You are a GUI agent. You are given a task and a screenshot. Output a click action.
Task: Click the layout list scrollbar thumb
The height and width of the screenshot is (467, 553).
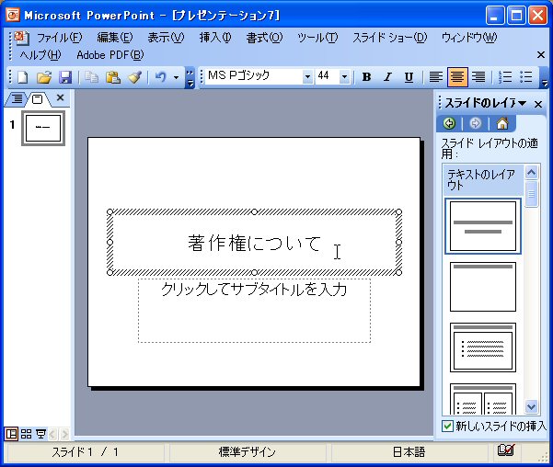[531, 194]
